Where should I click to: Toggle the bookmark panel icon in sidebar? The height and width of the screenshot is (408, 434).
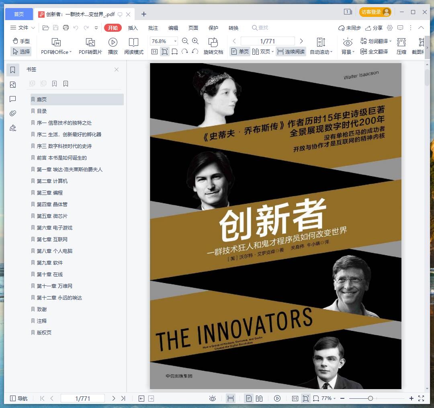pyautogui.click(x=13, y=70)
